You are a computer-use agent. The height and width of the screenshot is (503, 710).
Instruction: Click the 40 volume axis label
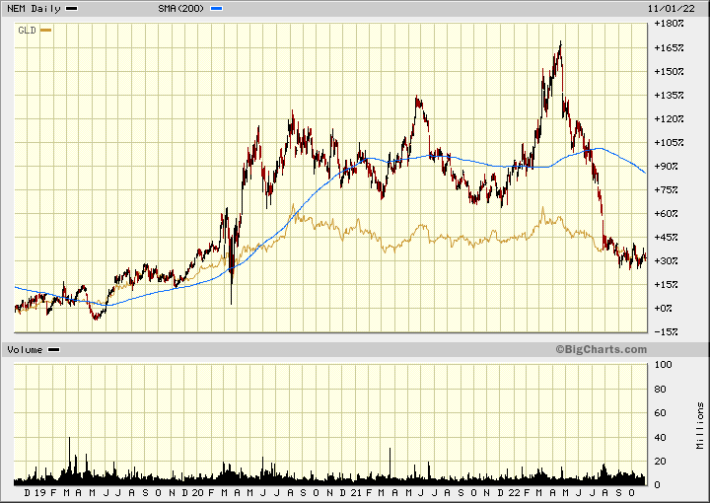661,437
